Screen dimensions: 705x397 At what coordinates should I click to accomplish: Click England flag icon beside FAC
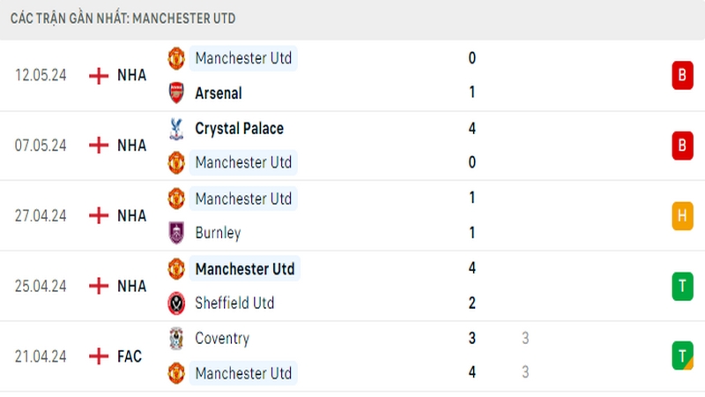[99, 356]
